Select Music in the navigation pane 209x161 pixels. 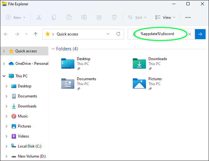click(23, 116)
